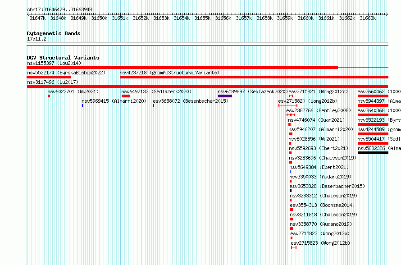Open the esv3653828 (Besenbacher2015) variant
Image resolution: width=401 pixels, height=265 pixels.
coord(328,186)
